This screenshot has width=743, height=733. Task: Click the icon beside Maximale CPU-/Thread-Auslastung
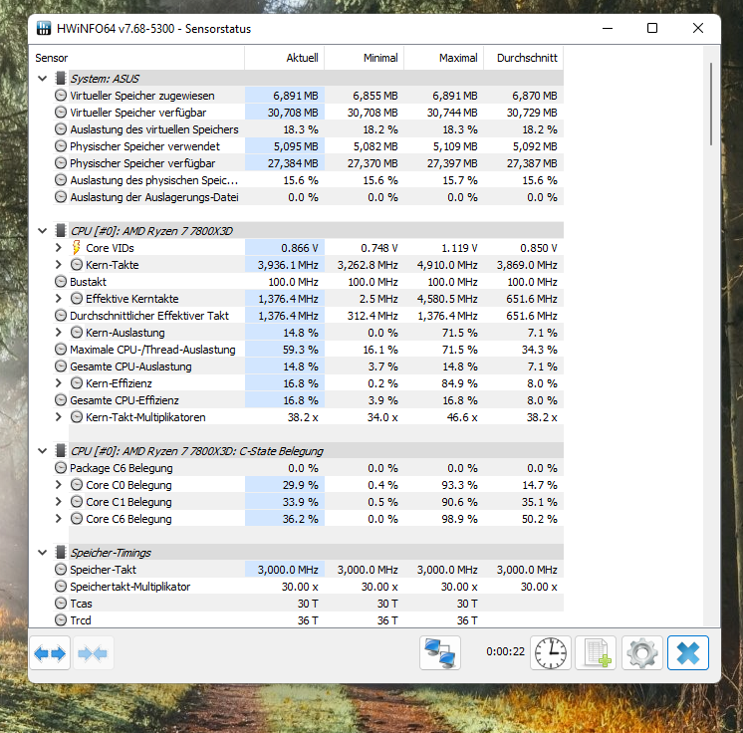point(61,350)
